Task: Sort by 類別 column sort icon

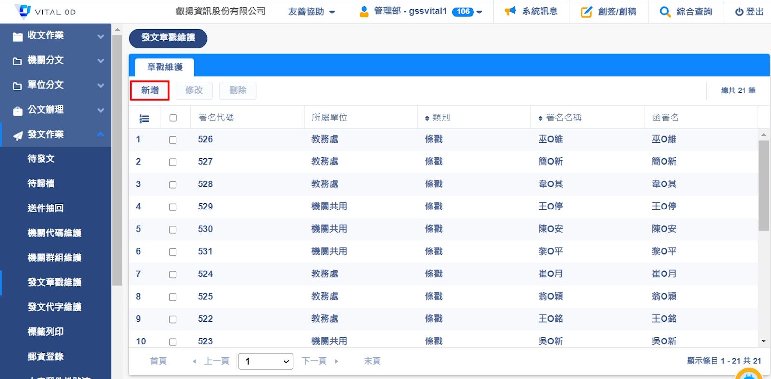Action: coord(427,118)
